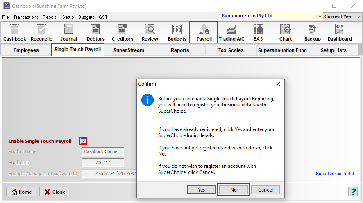Switch to the Tax Scales tab
This screenshot has height=203, width=363.
tap(231, 50)
